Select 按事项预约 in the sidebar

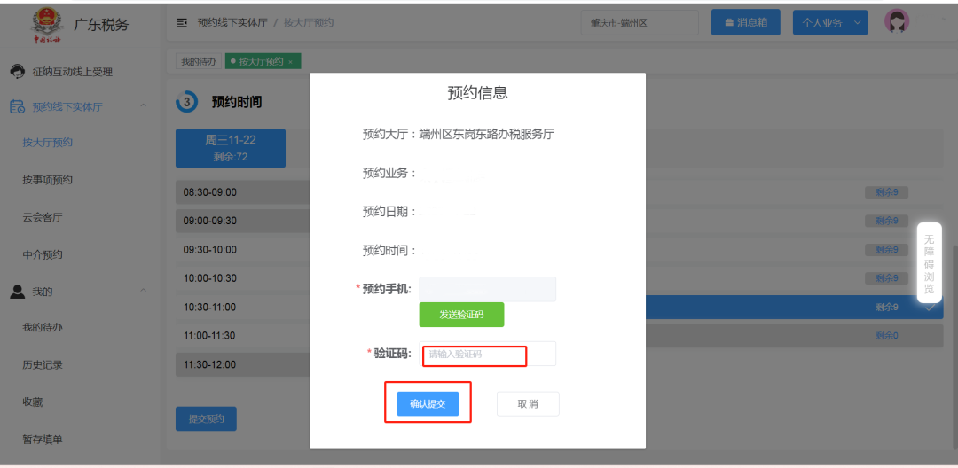48,180
